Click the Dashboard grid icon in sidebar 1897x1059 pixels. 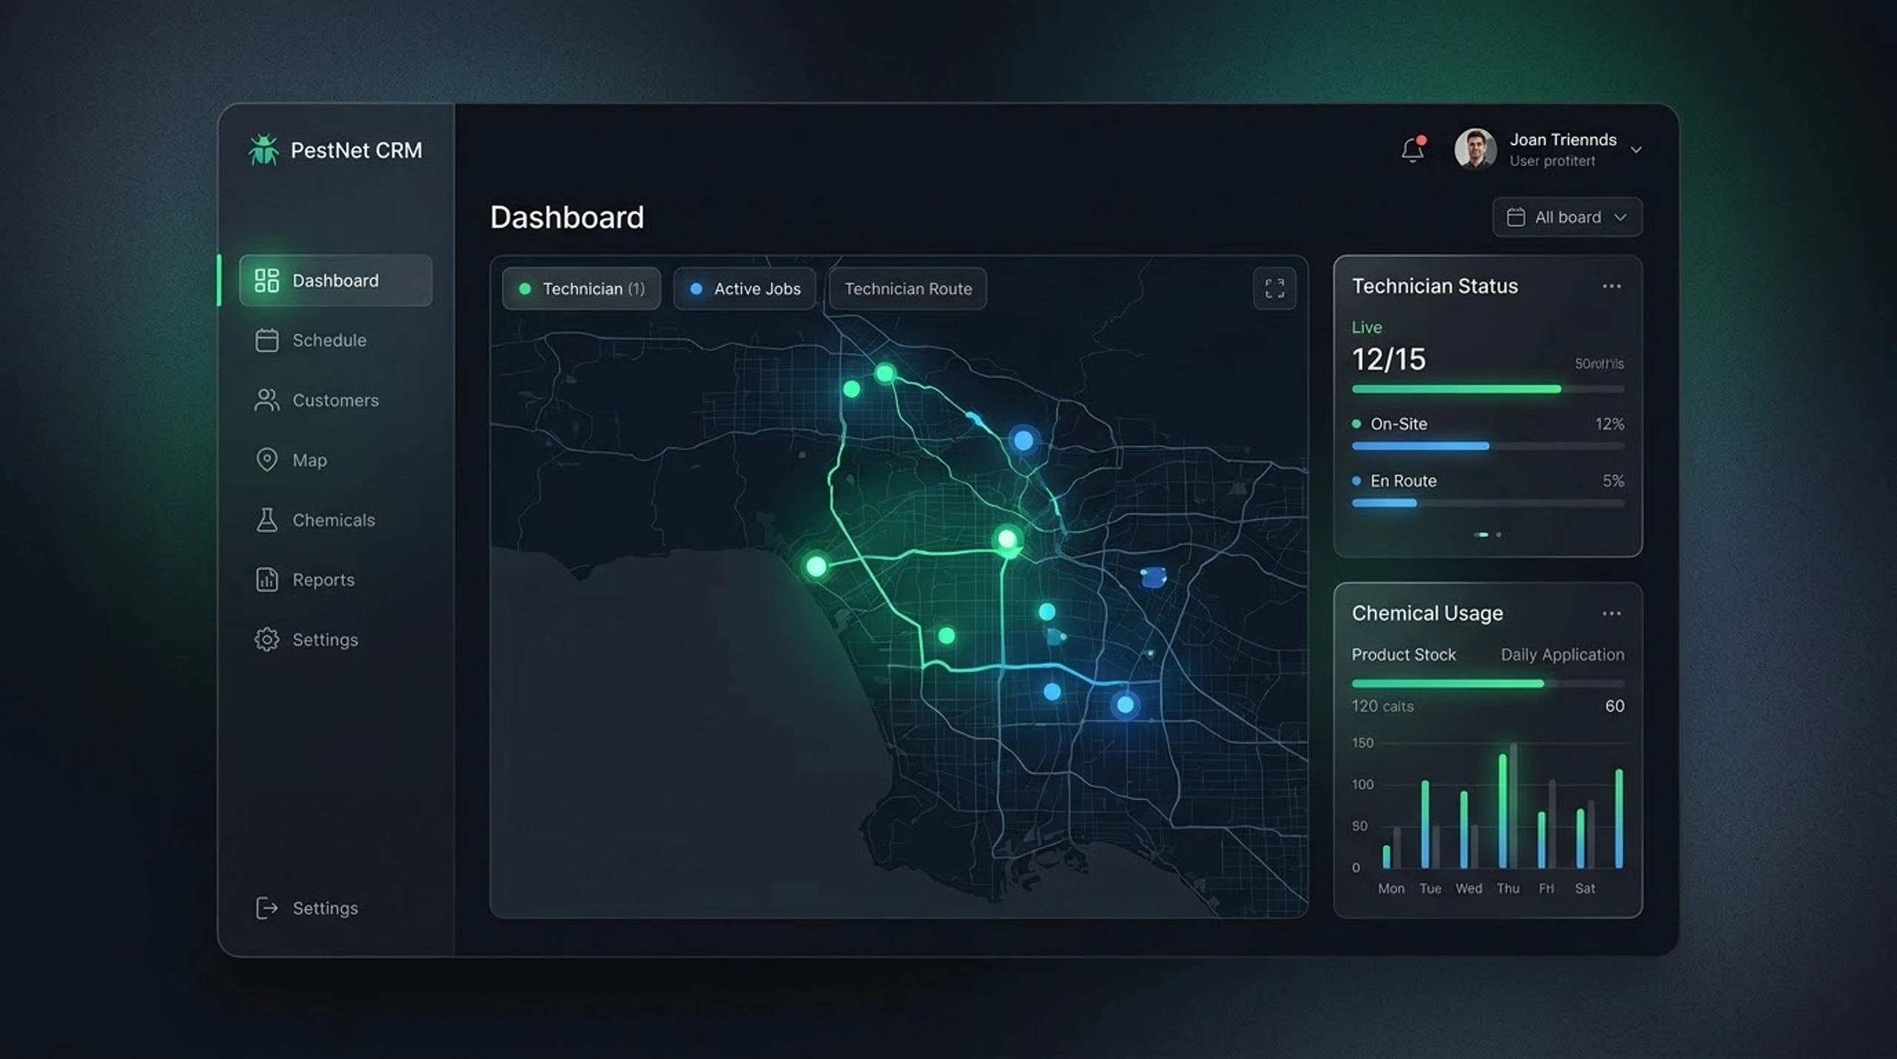click(x=267, y=280)
